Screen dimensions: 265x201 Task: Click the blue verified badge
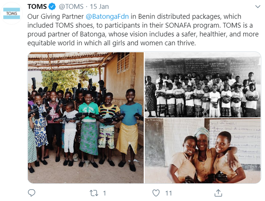tap(52, 6)
